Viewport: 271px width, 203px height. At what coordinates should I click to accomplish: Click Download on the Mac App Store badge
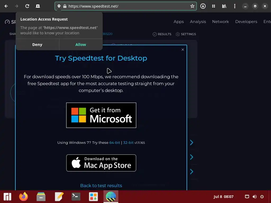(x=101, y=163)
